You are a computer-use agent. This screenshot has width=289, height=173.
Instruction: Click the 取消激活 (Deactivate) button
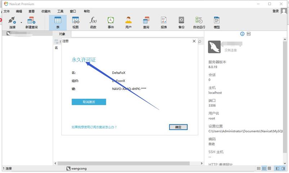[x=89, y=102]
